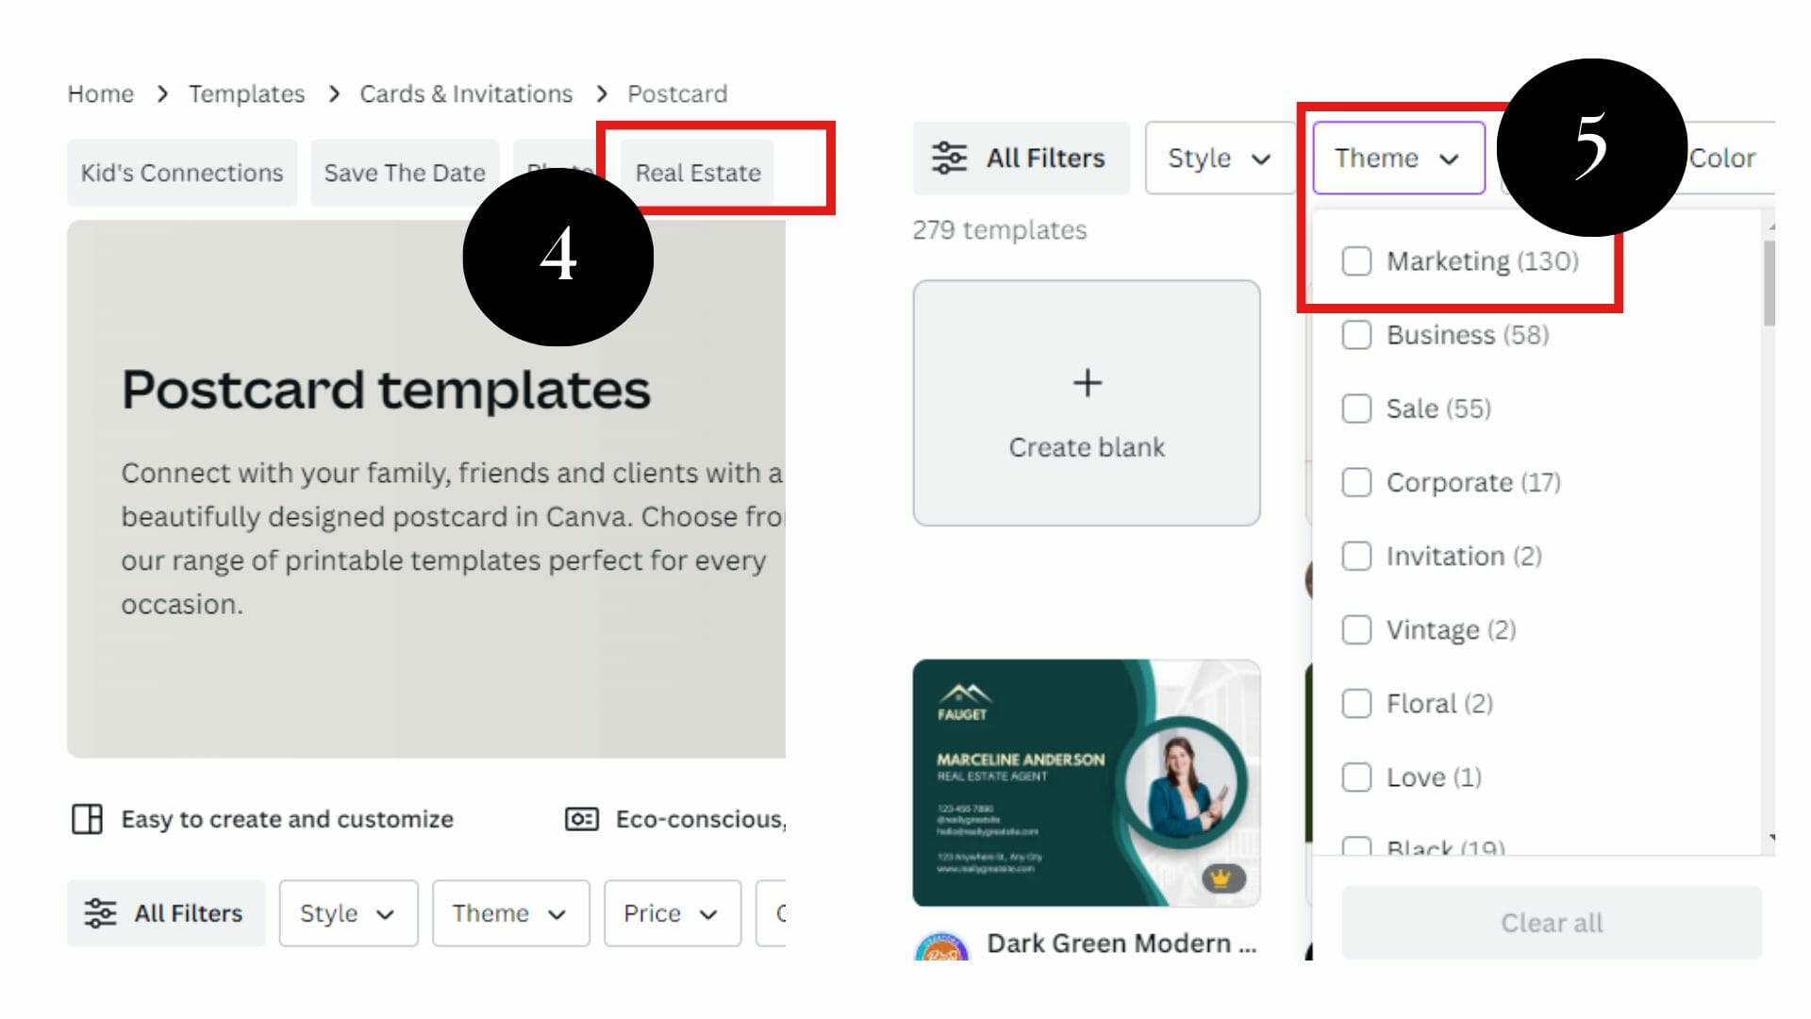The width and height of the screenshot is (1811, 1019).
Task: Select the Real Estate category chip
Action: (x=698, y=172)
